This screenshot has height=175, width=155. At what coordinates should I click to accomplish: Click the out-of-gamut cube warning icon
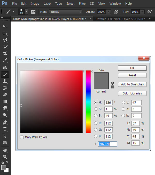coord(112,83)
